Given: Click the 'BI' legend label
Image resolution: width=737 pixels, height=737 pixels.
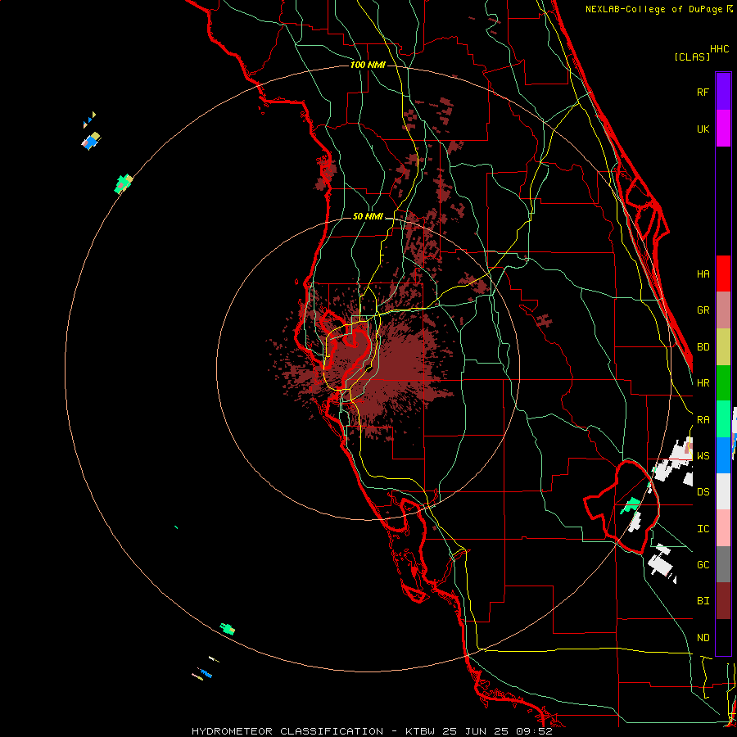Looking at the screenshot, I should click(703, 601).
